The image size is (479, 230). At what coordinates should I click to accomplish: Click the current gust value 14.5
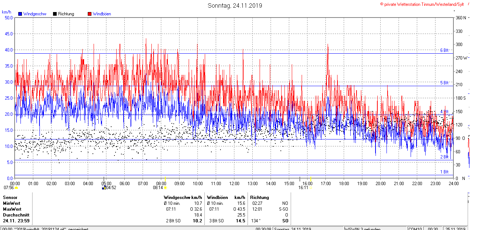[241, 221]
